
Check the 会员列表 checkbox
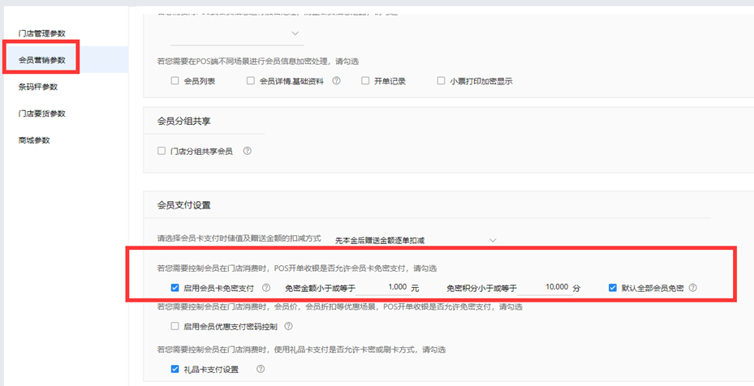coord(174,81)
